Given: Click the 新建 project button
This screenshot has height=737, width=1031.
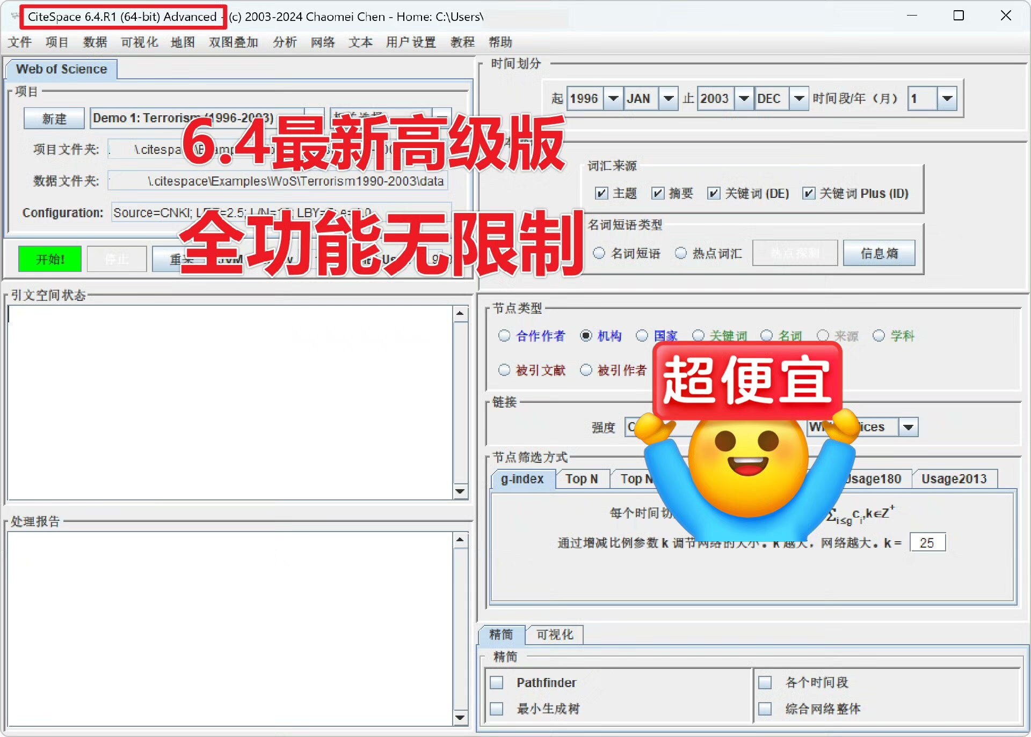Looking at the screenshot, I should pos(54,118).
